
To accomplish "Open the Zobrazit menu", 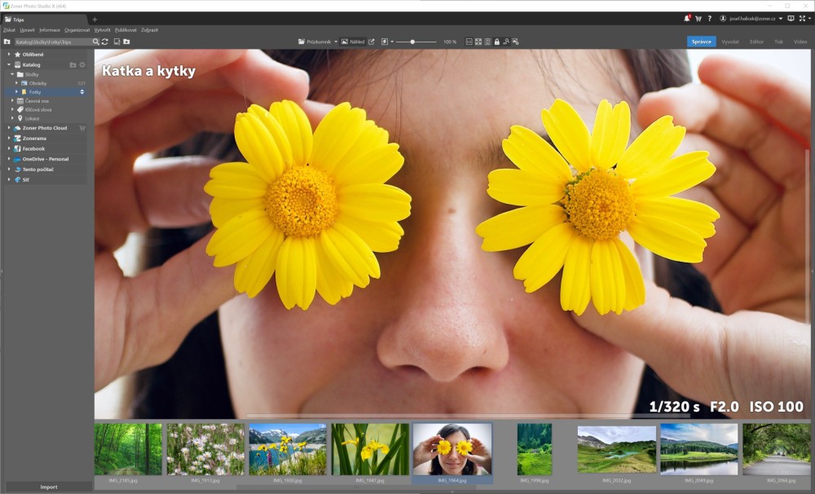I will [x=150, y=30].
